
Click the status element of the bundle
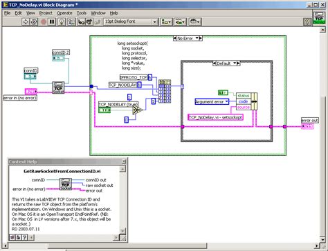point(244,96)
